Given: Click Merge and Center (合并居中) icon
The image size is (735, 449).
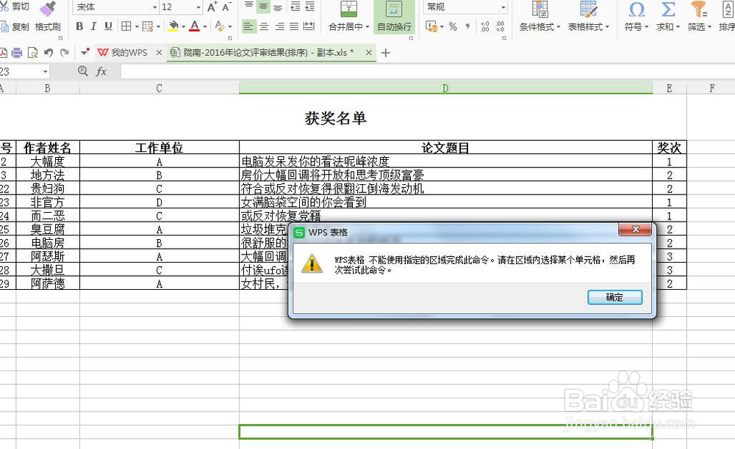Looking at the screenshot, I should click(x=348, y=10).
